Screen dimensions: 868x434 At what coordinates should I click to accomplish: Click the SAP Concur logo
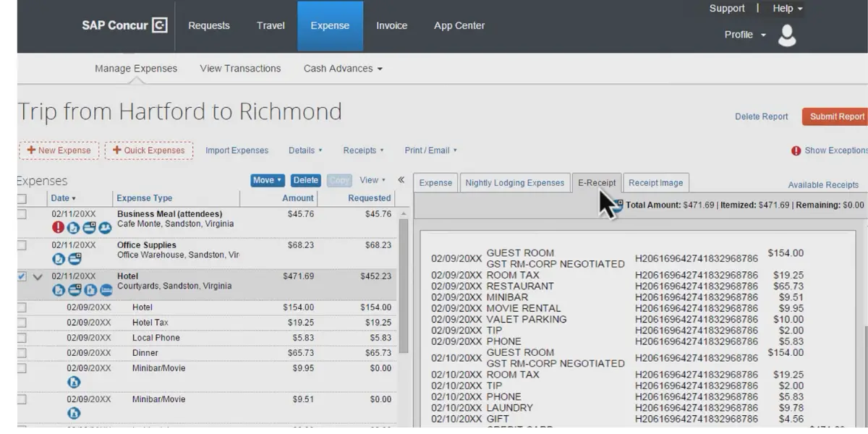124,25
